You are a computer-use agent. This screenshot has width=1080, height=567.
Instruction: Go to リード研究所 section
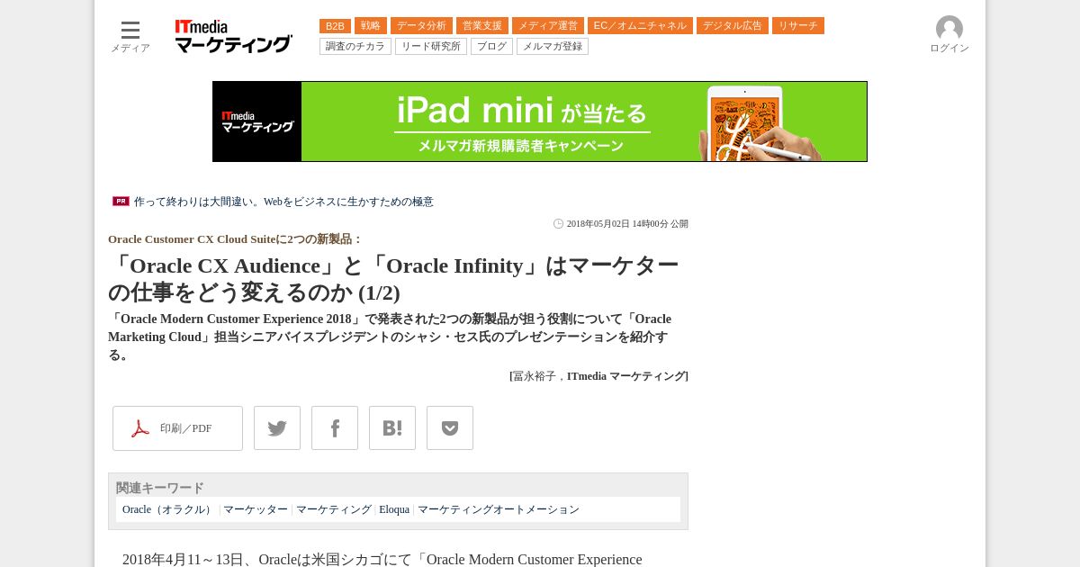[x=431, y=47]
